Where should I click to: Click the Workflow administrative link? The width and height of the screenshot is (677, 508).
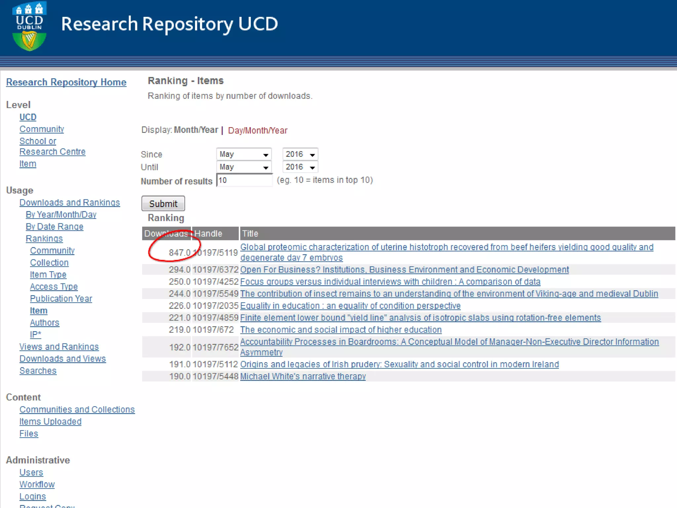37,484
